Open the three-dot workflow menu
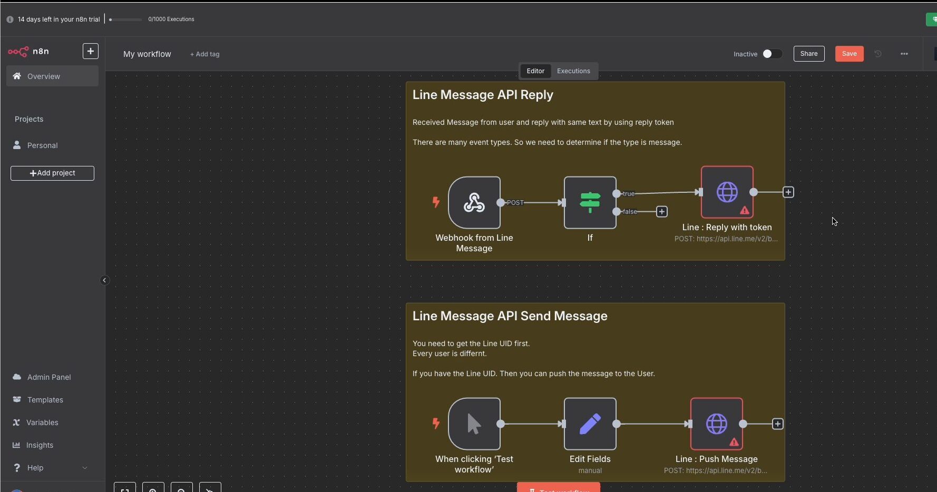 pos(904,54)
